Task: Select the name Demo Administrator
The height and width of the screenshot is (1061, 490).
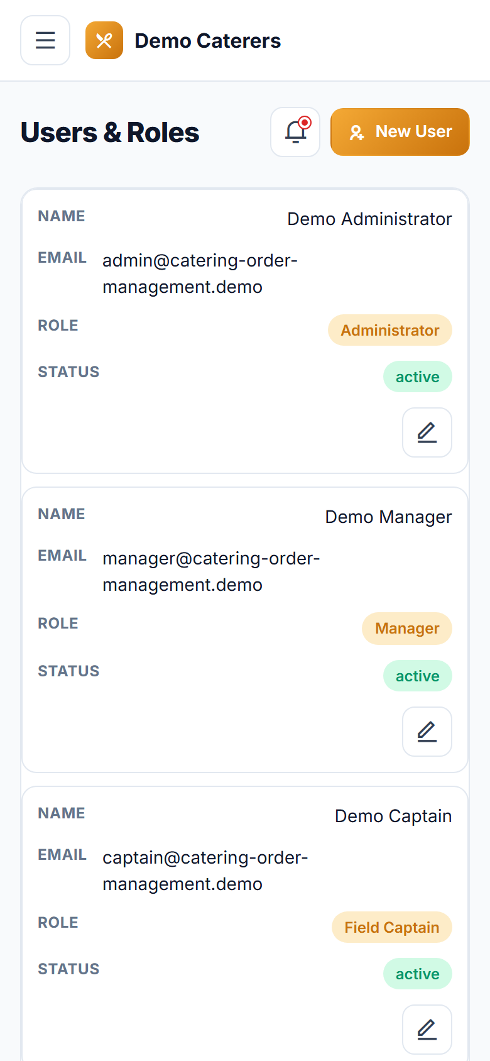Action: tap(369, 219)
